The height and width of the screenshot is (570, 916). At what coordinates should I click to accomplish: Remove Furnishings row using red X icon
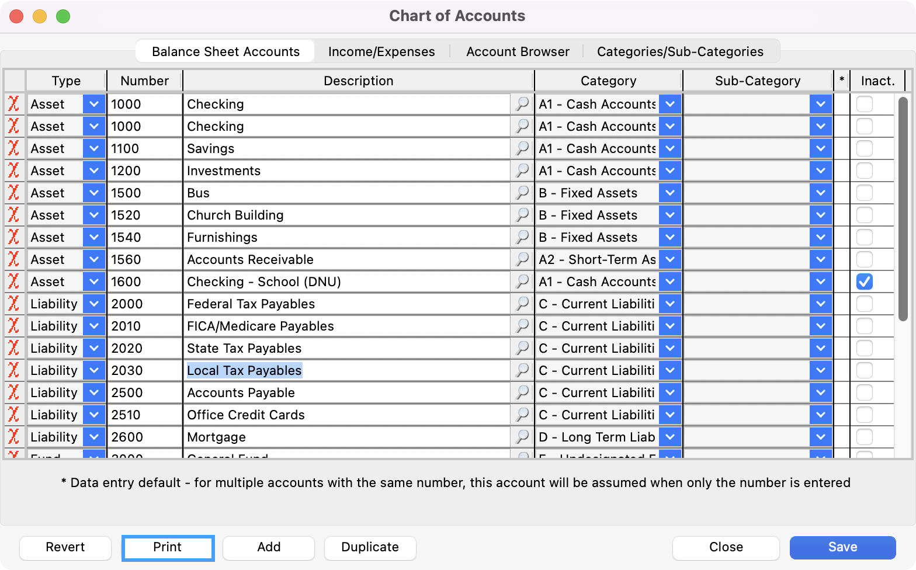coord(13,237)
